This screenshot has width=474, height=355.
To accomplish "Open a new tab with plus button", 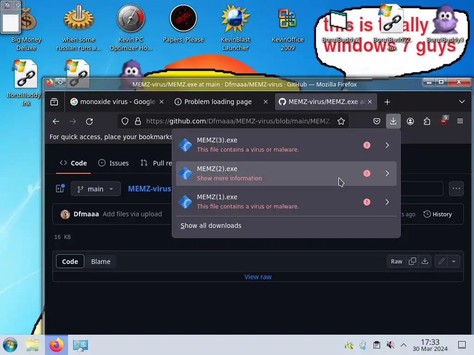I will [387, 102].
